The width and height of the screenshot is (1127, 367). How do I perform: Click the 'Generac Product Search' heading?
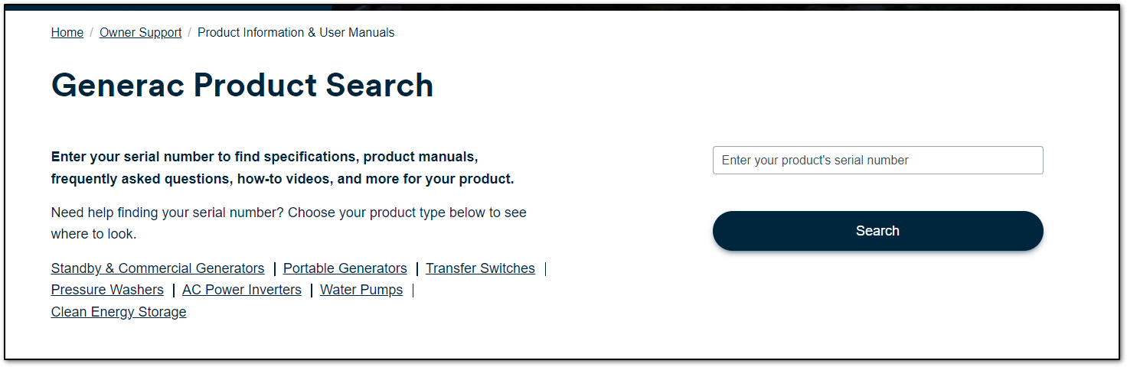tap(242, 85)
